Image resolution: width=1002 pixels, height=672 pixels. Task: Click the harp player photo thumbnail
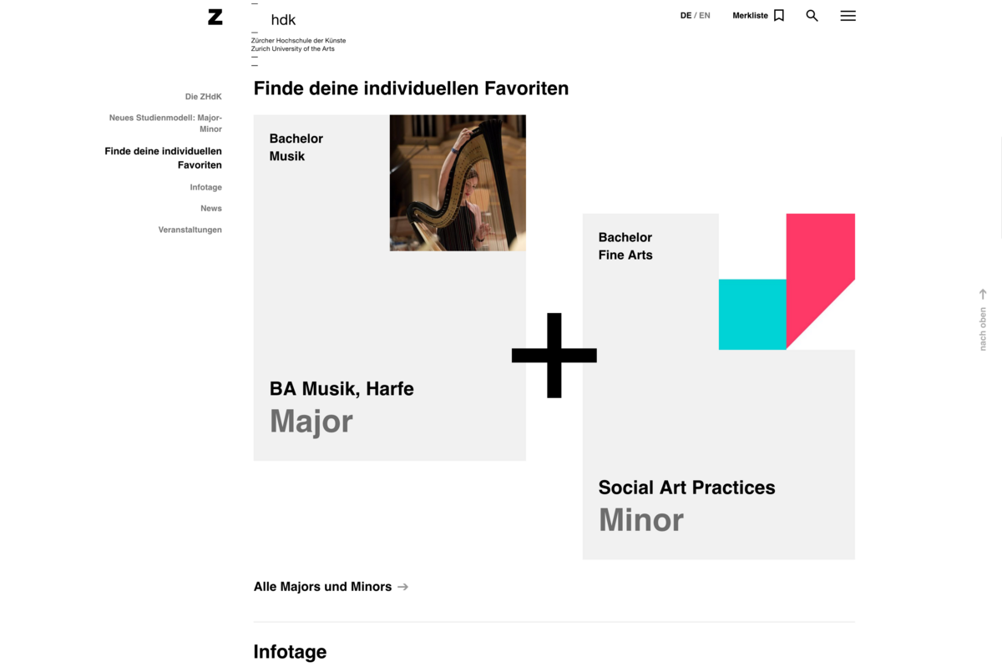[458, 183]
